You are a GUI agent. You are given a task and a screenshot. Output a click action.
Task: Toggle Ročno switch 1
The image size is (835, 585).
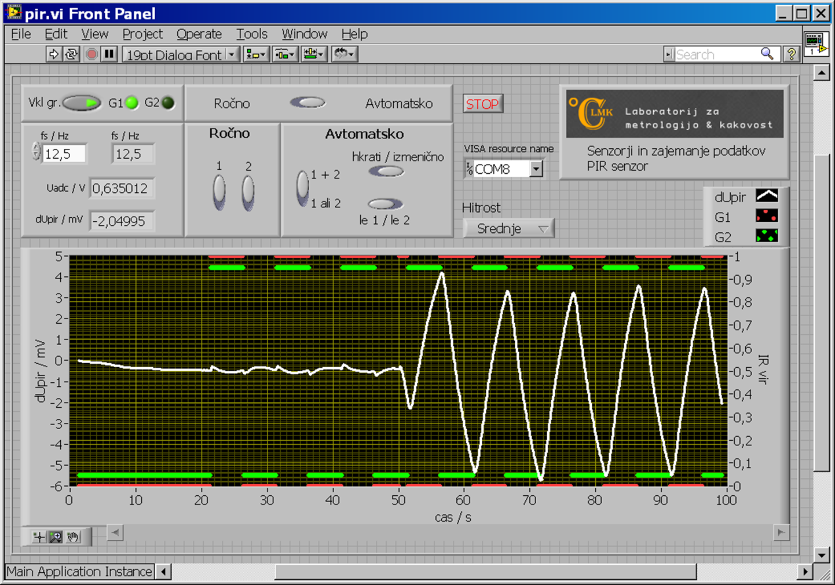[x=219, y=192]
